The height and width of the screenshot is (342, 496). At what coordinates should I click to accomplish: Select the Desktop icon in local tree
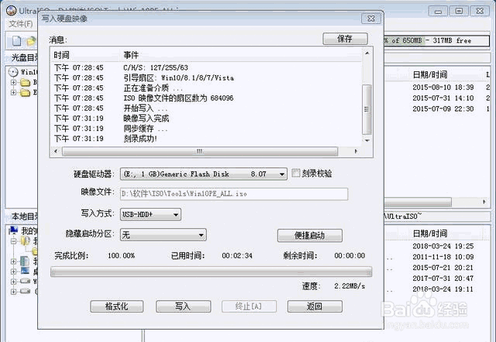26,271
